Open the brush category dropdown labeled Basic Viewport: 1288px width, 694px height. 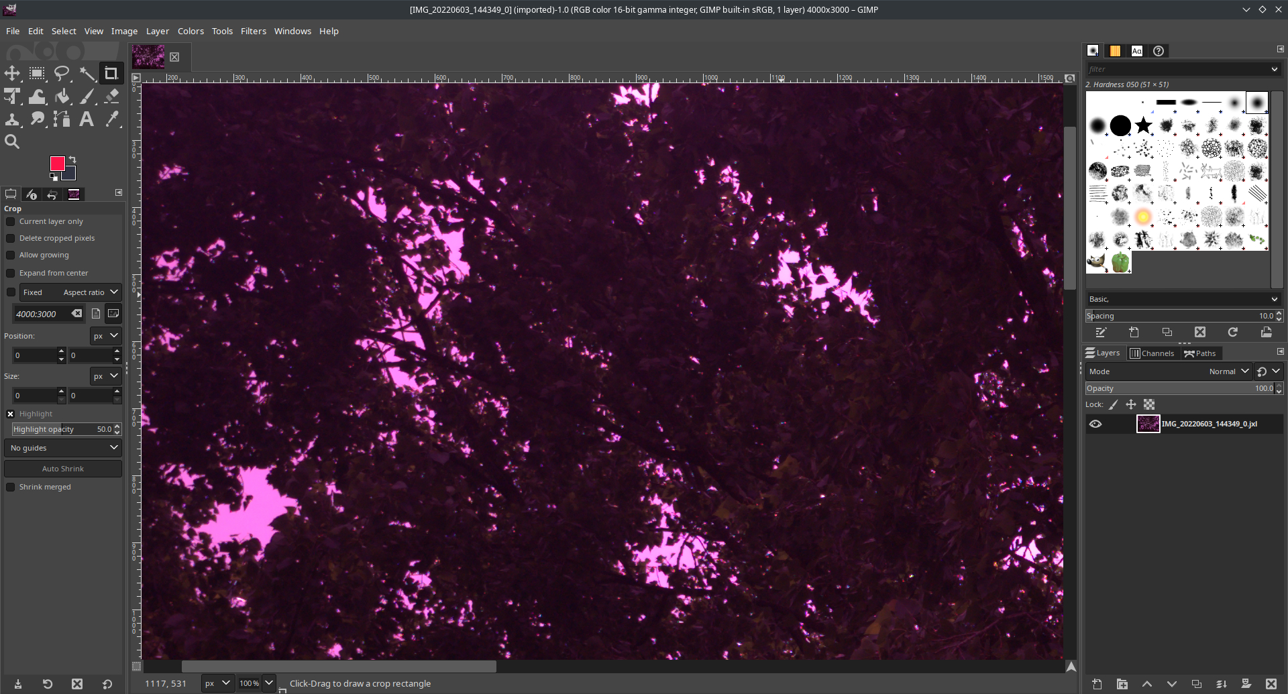[1183, 299]
